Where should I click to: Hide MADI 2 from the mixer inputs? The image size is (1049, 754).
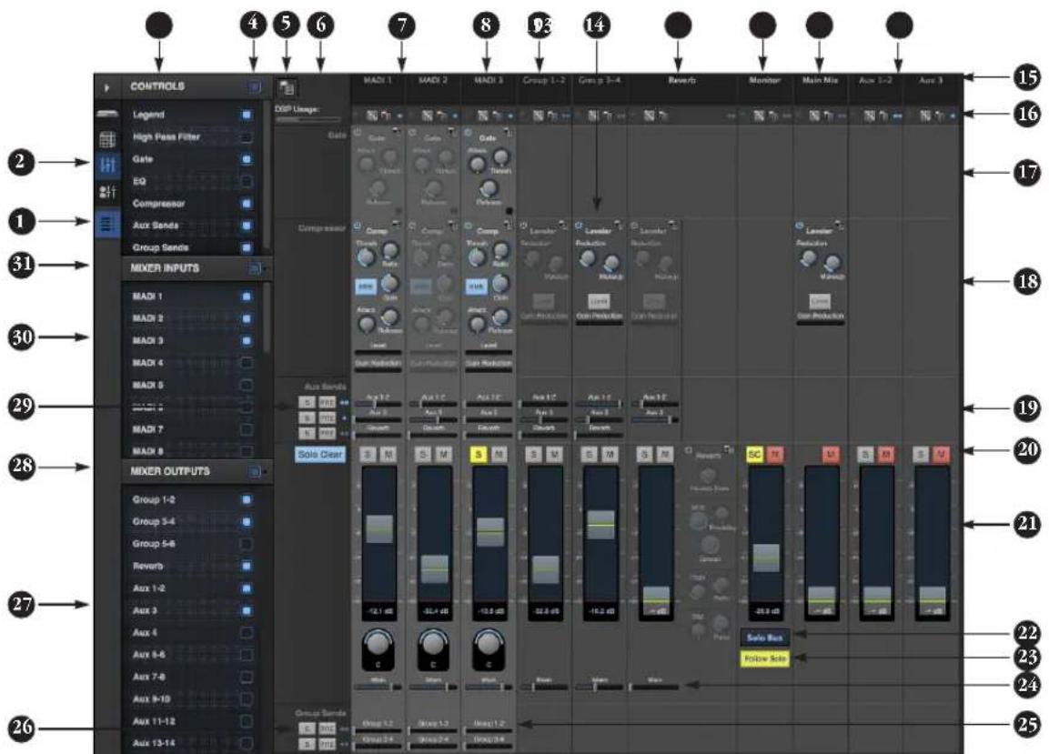(x=247, y=318)
